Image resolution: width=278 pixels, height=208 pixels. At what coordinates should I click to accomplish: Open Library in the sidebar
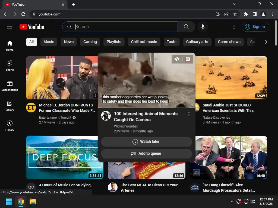(x=10, y=106)
